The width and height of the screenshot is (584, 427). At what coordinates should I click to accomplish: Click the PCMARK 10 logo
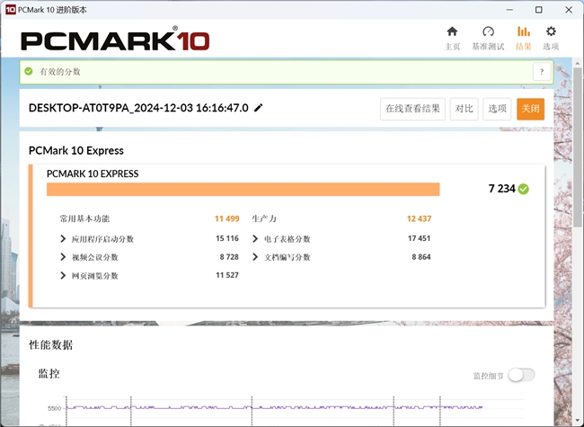pyautogui.click(x=115, y=40)
